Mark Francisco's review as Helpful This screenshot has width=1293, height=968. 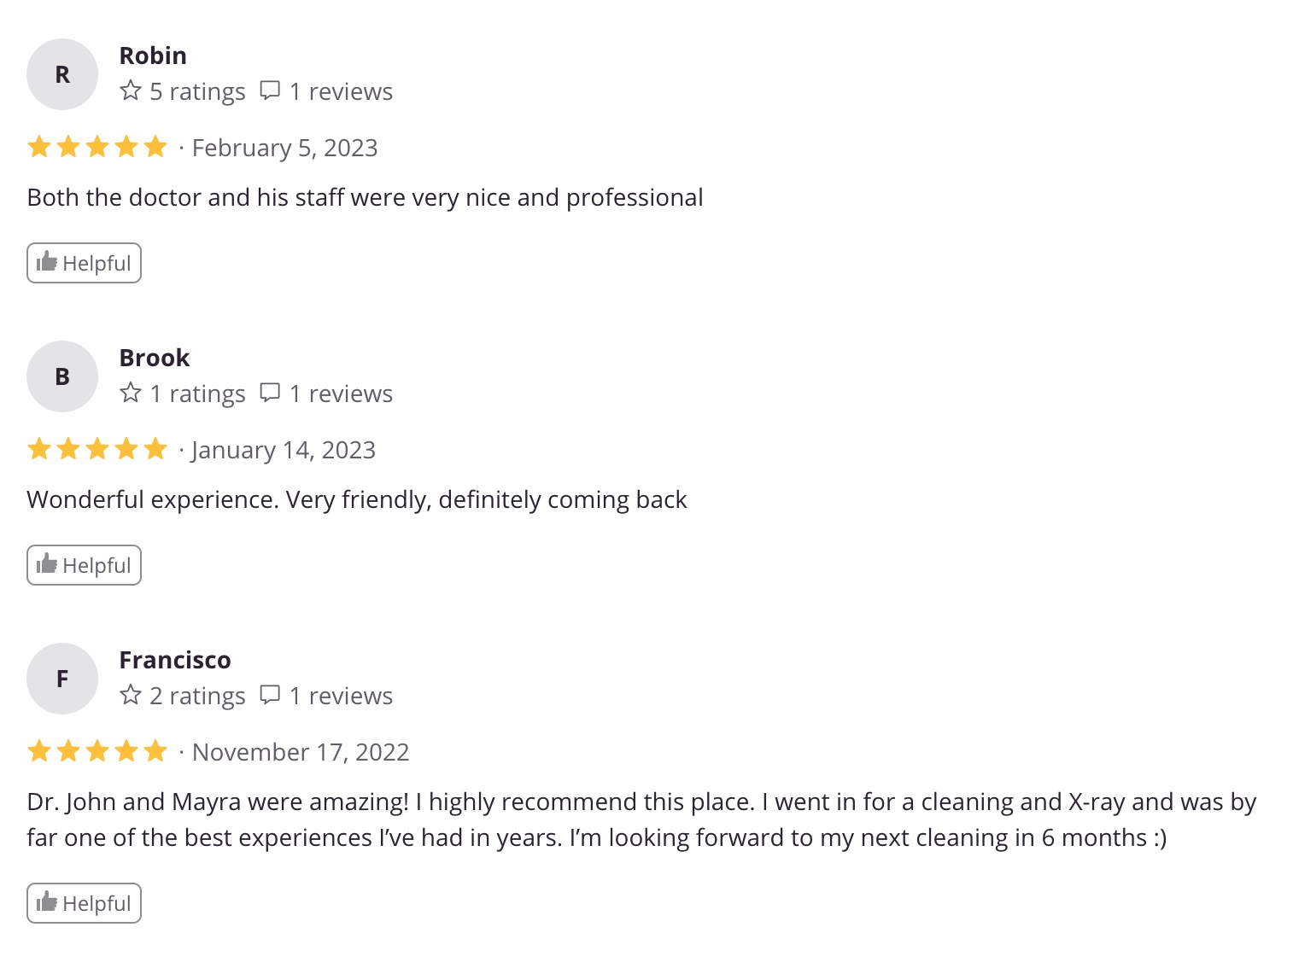84,903
